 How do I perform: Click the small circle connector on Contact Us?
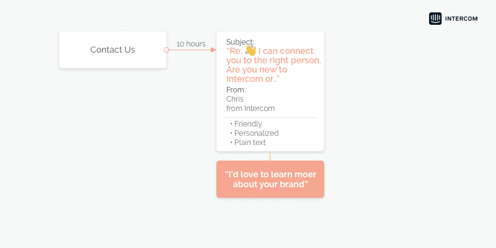166,50
